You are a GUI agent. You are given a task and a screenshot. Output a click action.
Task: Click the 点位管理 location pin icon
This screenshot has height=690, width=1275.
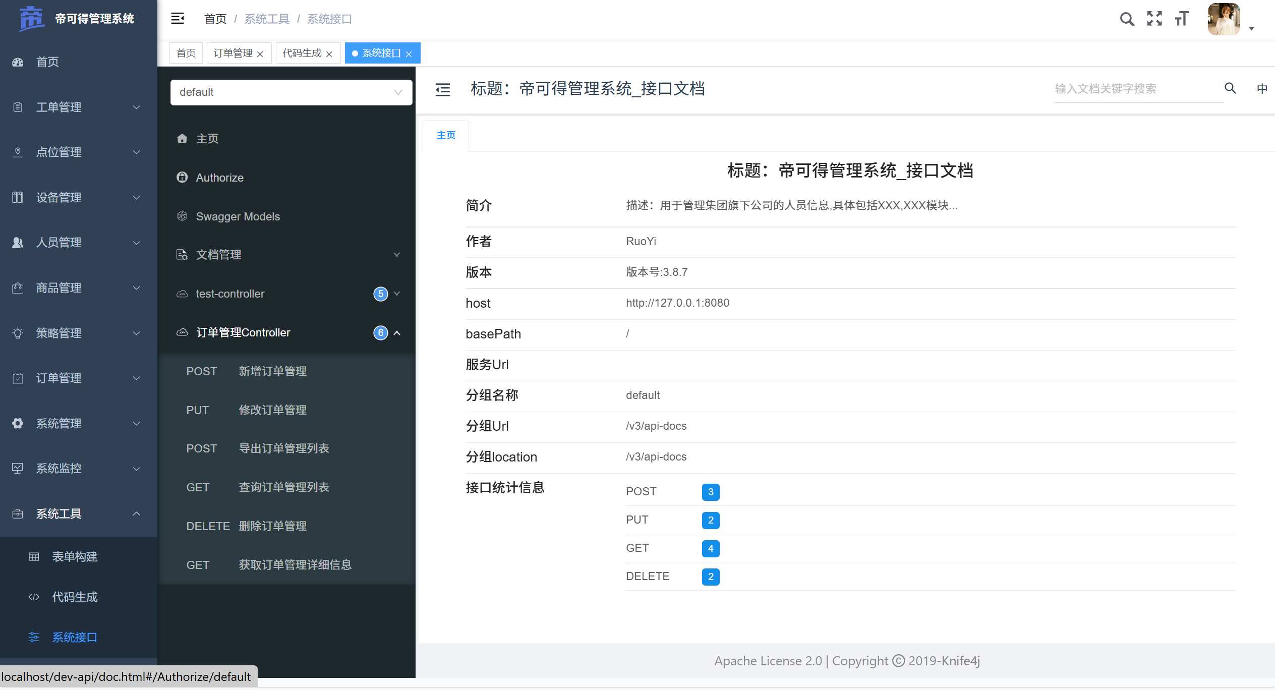[x=18, y=152]
